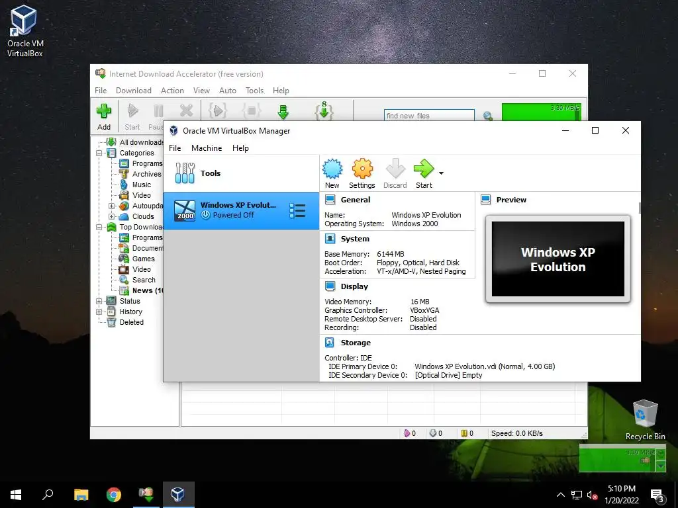Click the Display section icon
Image resolution: width=678 pixels, height=508 pixels.
pos(330,286)
